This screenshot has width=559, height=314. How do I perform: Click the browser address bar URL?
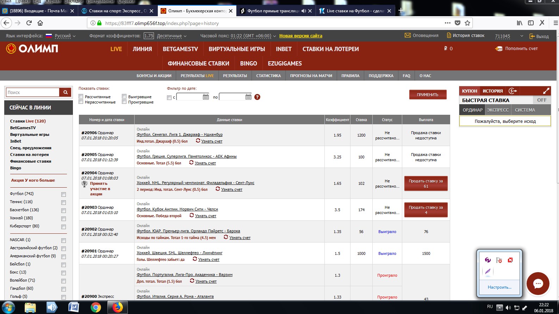point(162,23)
